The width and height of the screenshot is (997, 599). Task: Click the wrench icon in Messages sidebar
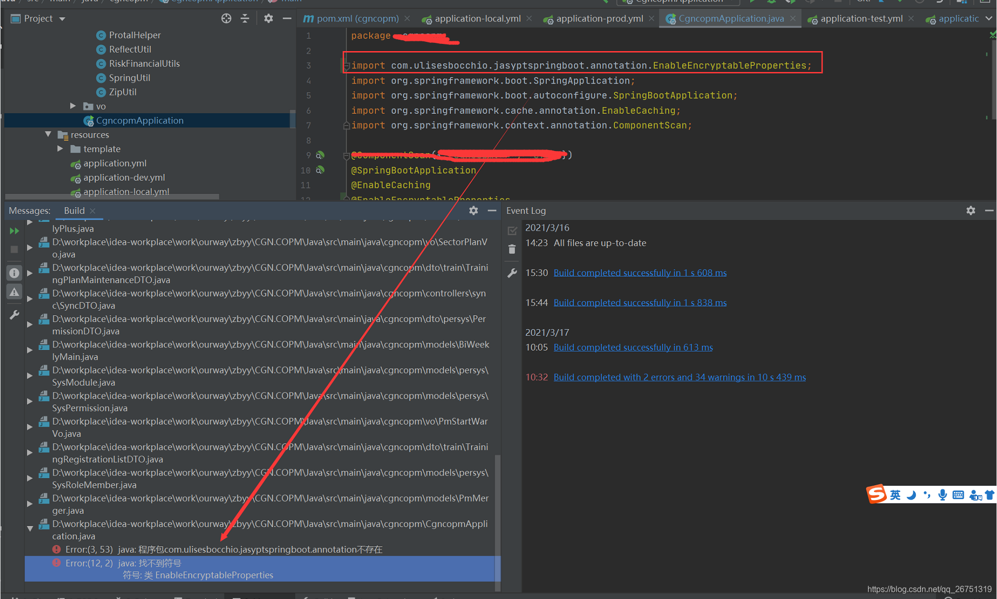14,315
